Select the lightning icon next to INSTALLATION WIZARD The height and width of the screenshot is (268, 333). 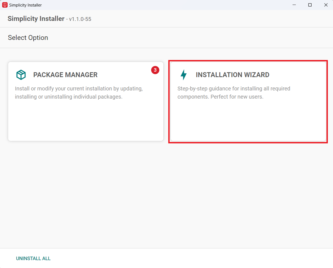(184, 75)
